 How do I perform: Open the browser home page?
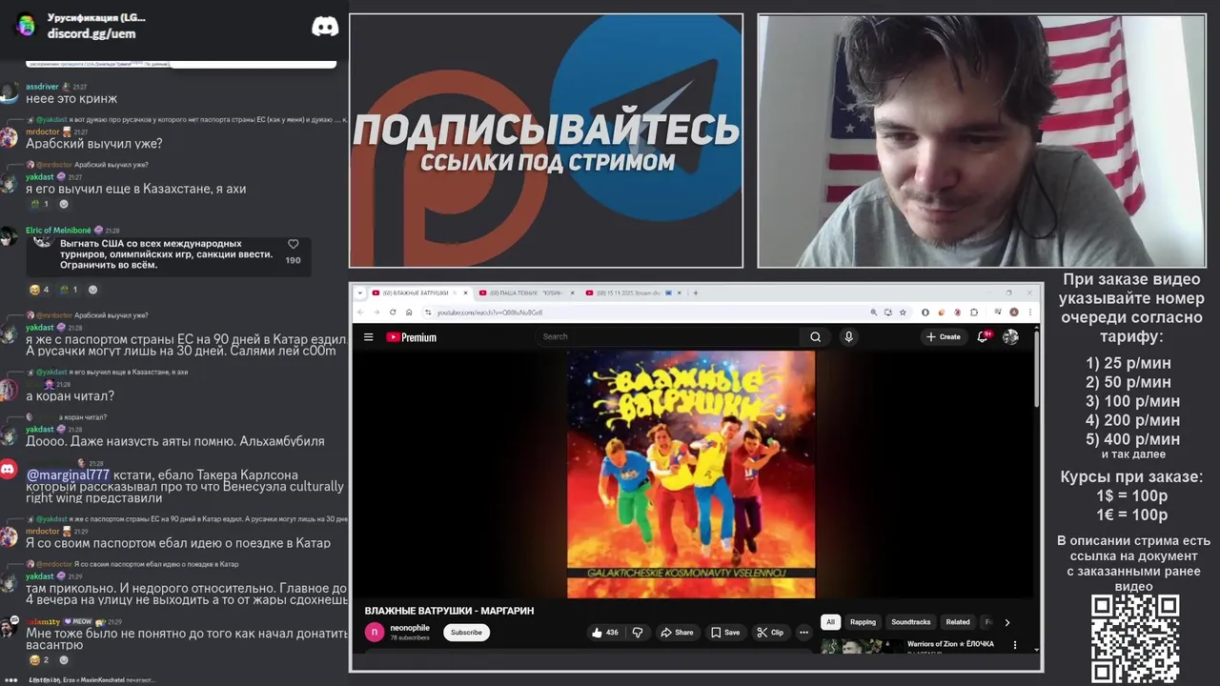409,313
